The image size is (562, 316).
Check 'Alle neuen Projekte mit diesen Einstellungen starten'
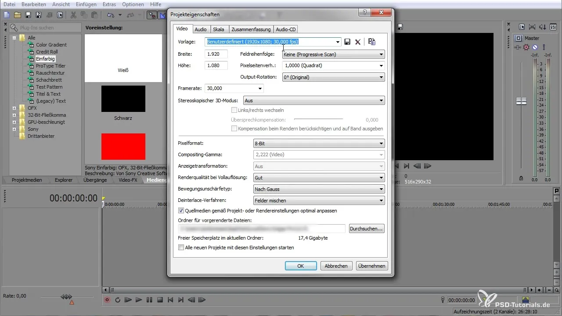181,248
